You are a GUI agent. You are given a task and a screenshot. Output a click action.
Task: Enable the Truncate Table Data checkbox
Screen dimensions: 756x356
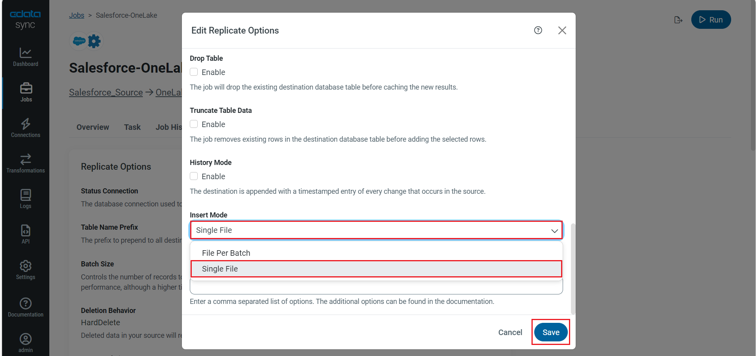tap(194, 124)
